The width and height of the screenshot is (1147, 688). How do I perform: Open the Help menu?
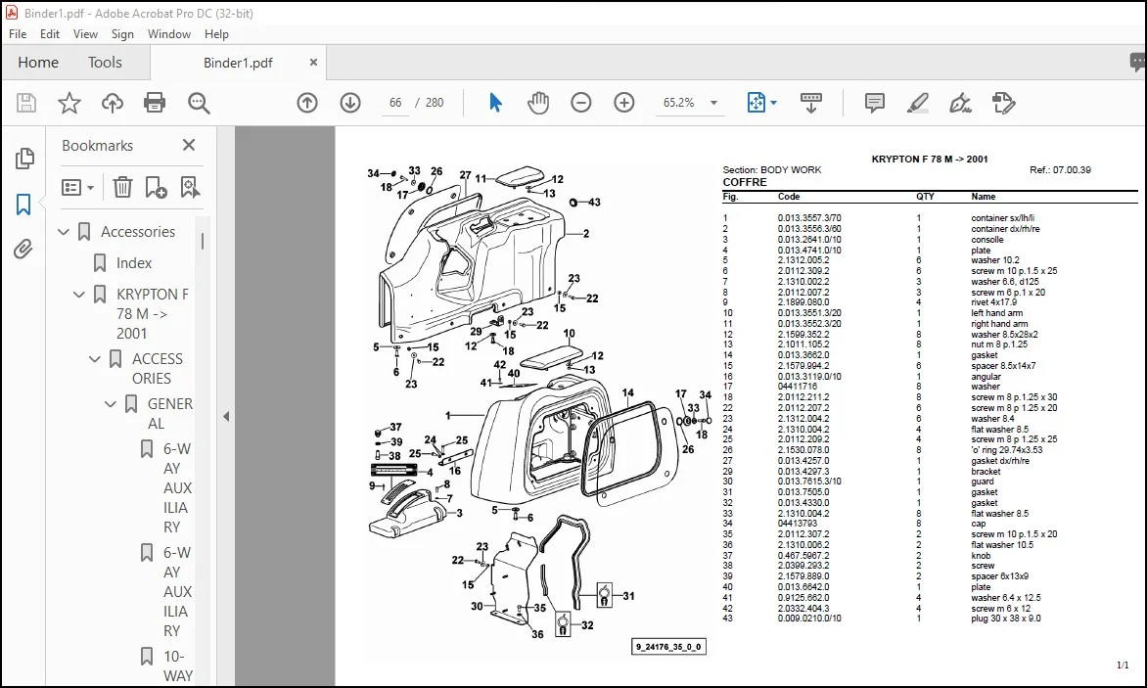[216, 33]
